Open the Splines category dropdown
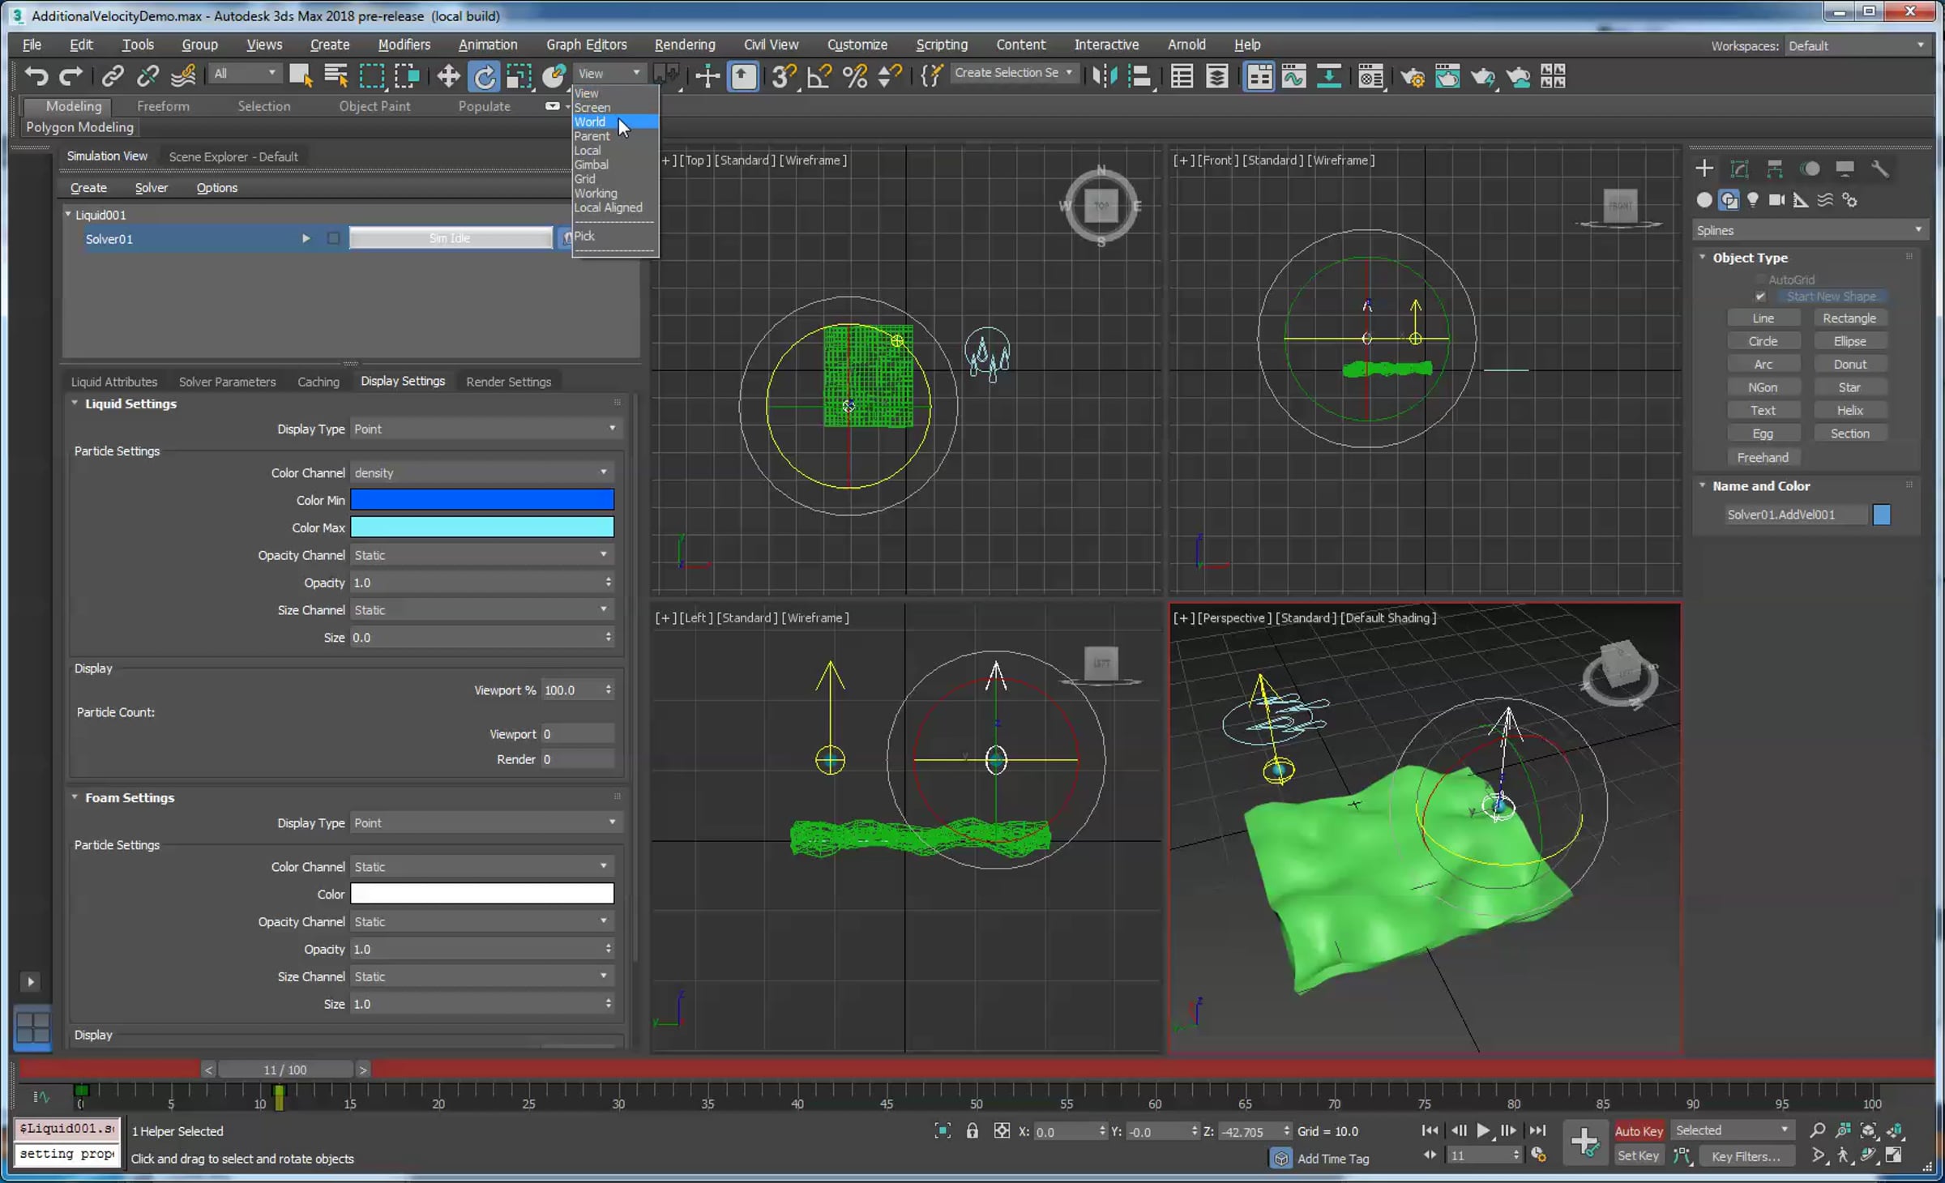Screen dimensions: 1945x1183 click(x=1808, y=230)
